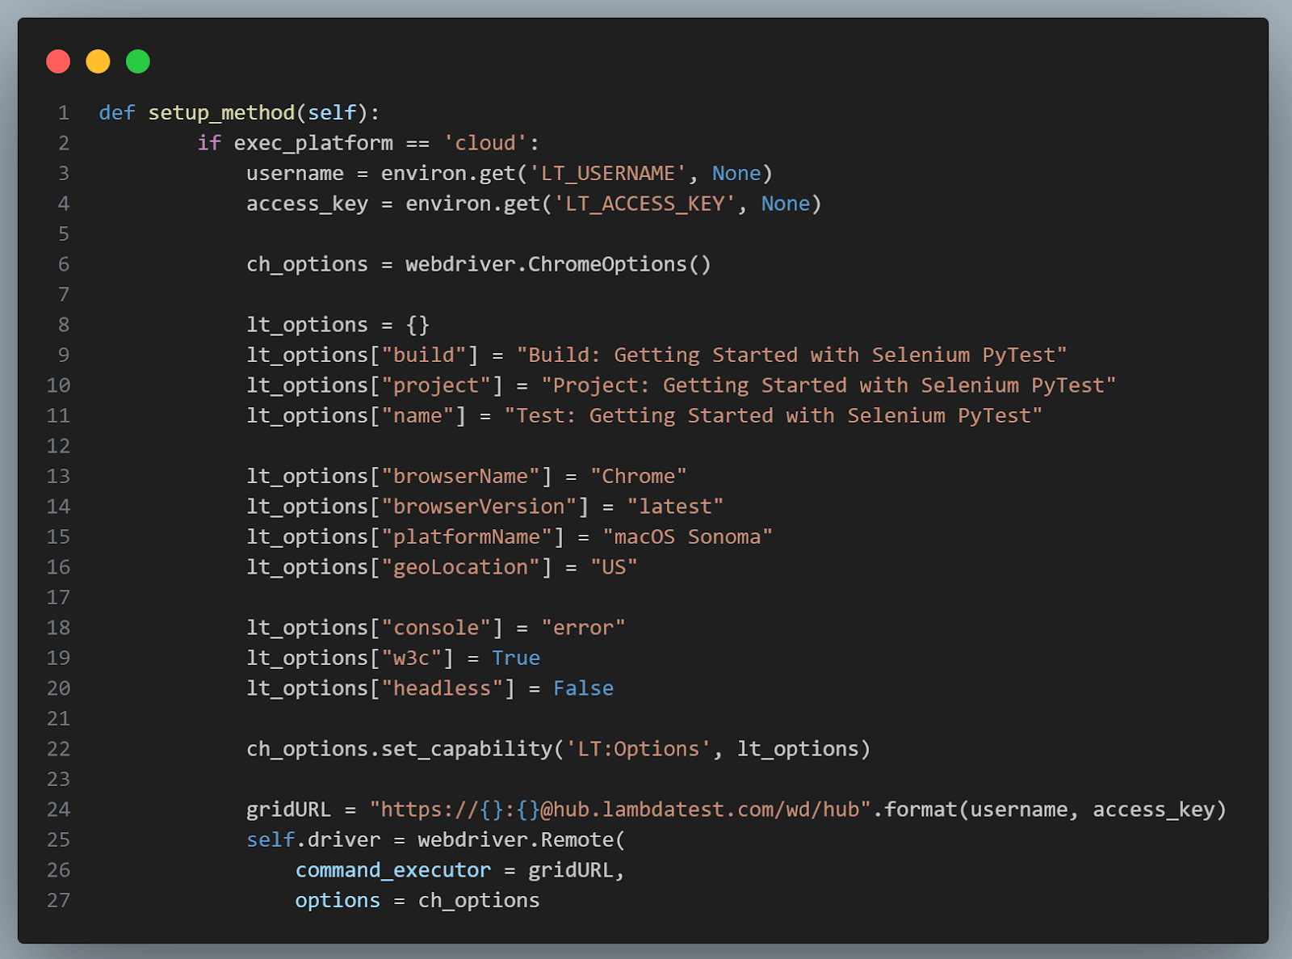
Task: Click the hub.lambdatest.com URL string
Action: [620, 810]
